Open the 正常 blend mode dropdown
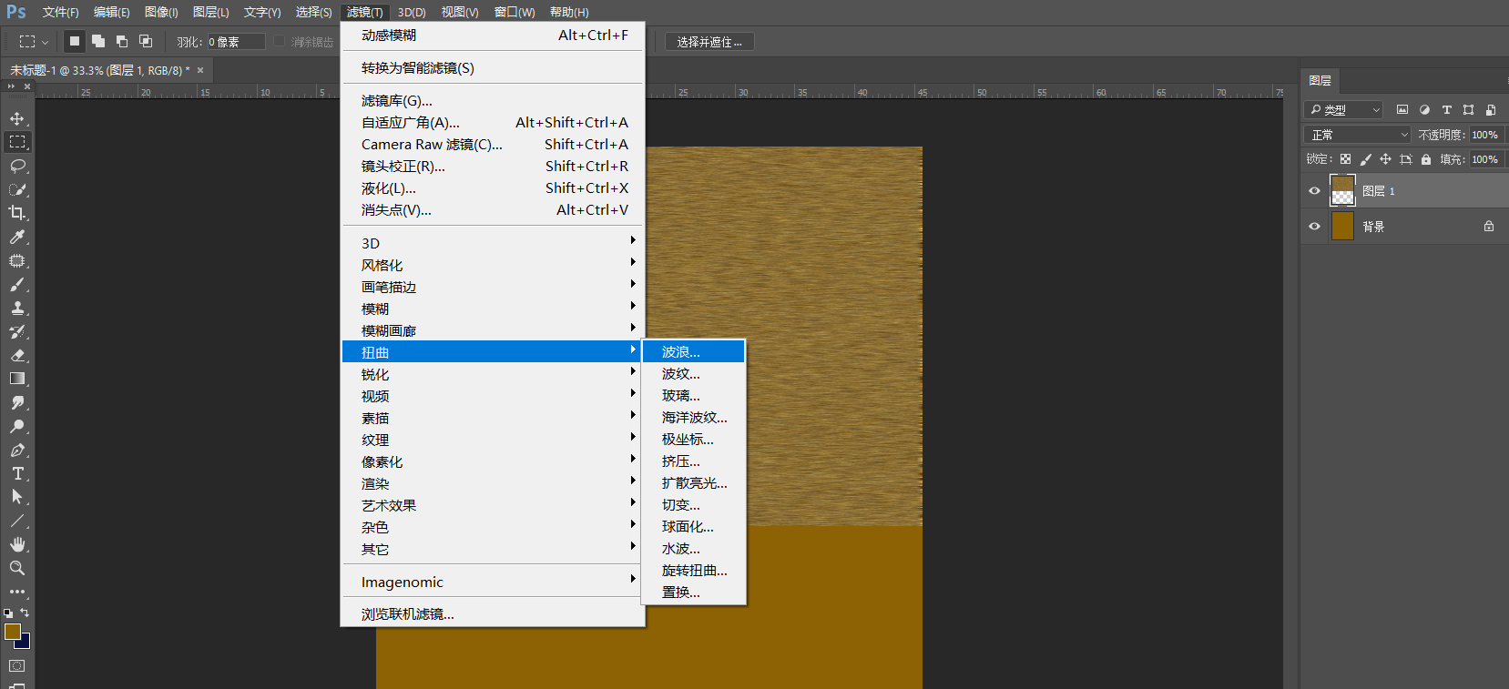Viewport: 1509px width, 689px height. (1358, 135)
